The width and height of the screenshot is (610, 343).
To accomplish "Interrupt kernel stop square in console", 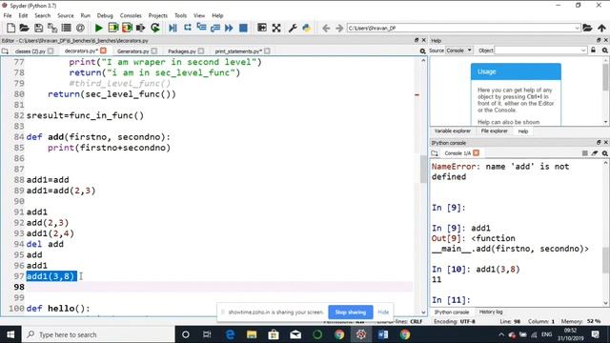I will pyautogui.click(x=584, y=153).
